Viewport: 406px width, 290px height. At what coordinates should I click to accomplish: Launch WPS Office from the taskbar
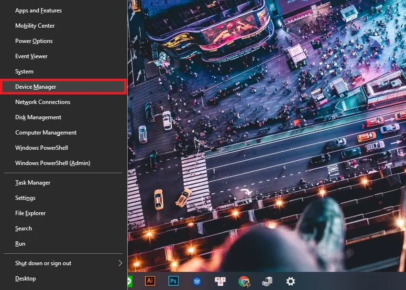[x=197, y=281]
